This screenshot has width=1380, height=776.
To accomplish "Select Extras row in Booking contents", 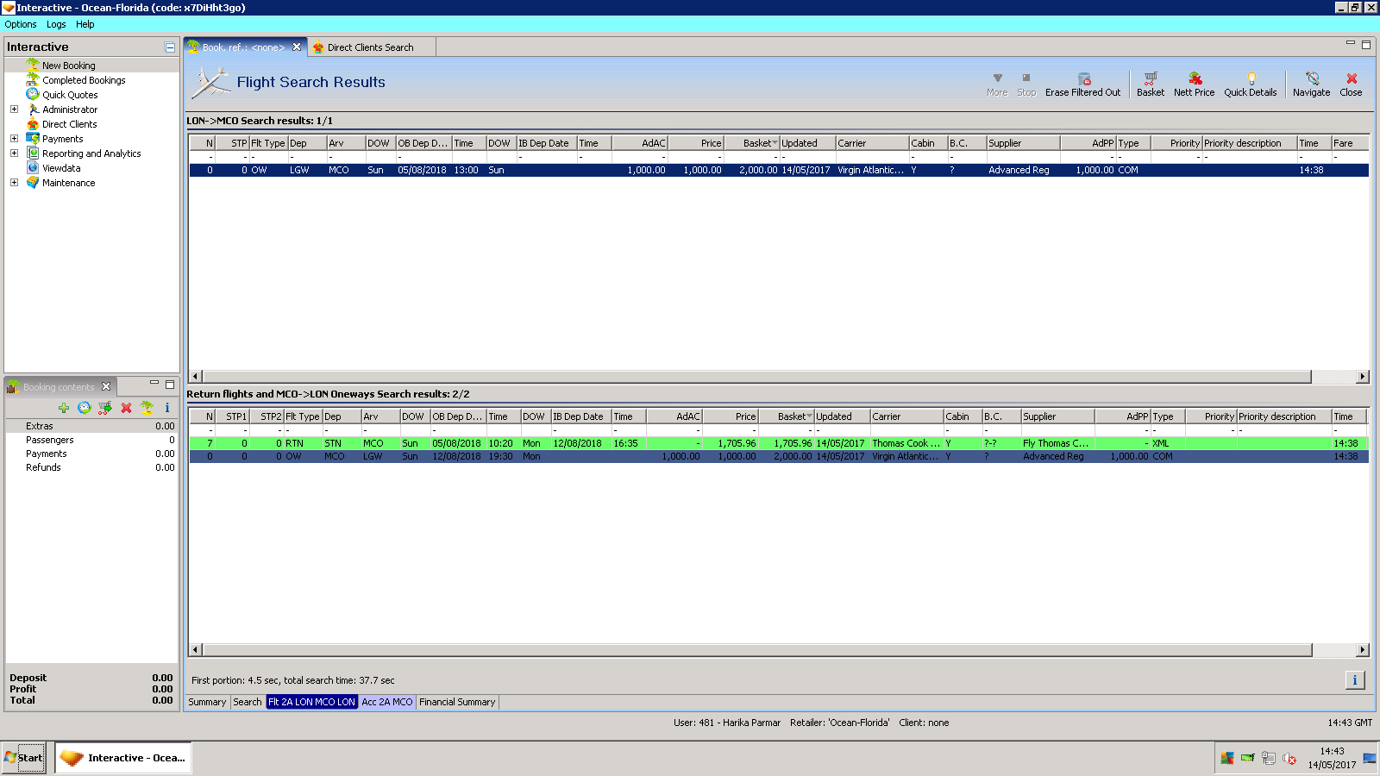I will tap(91, 426).
